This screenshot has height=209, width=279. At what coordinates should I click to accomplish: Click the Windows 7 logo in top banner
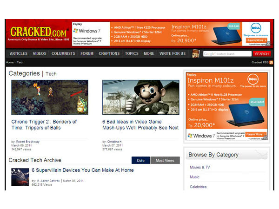click(x=86, y=31)
